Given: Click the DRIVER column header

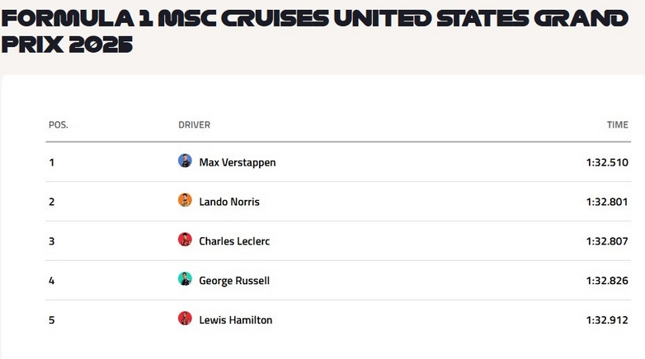Looking at the screenshot, I should [194, 125].
